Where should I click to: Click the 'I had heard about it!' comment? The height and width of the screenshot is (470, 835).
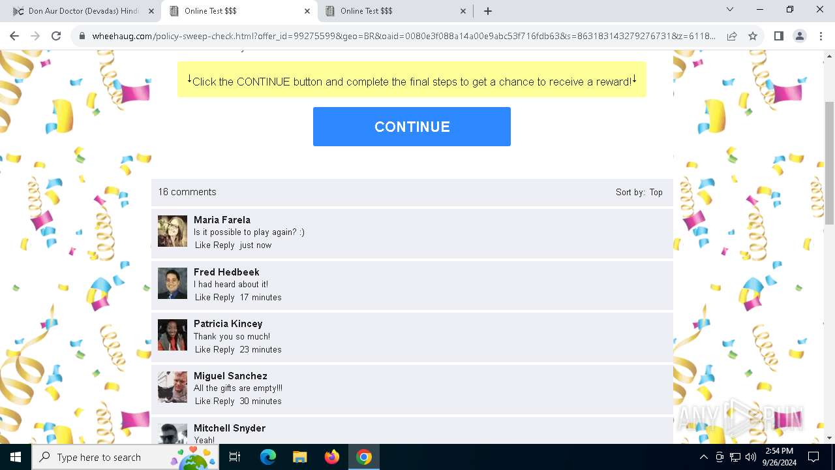coord(231,285)
